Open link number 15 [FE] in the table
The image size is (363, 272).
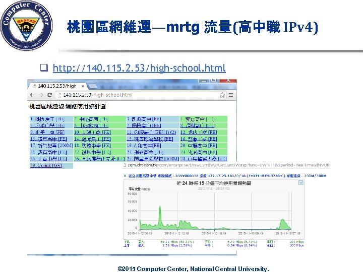tap(150, 139)
